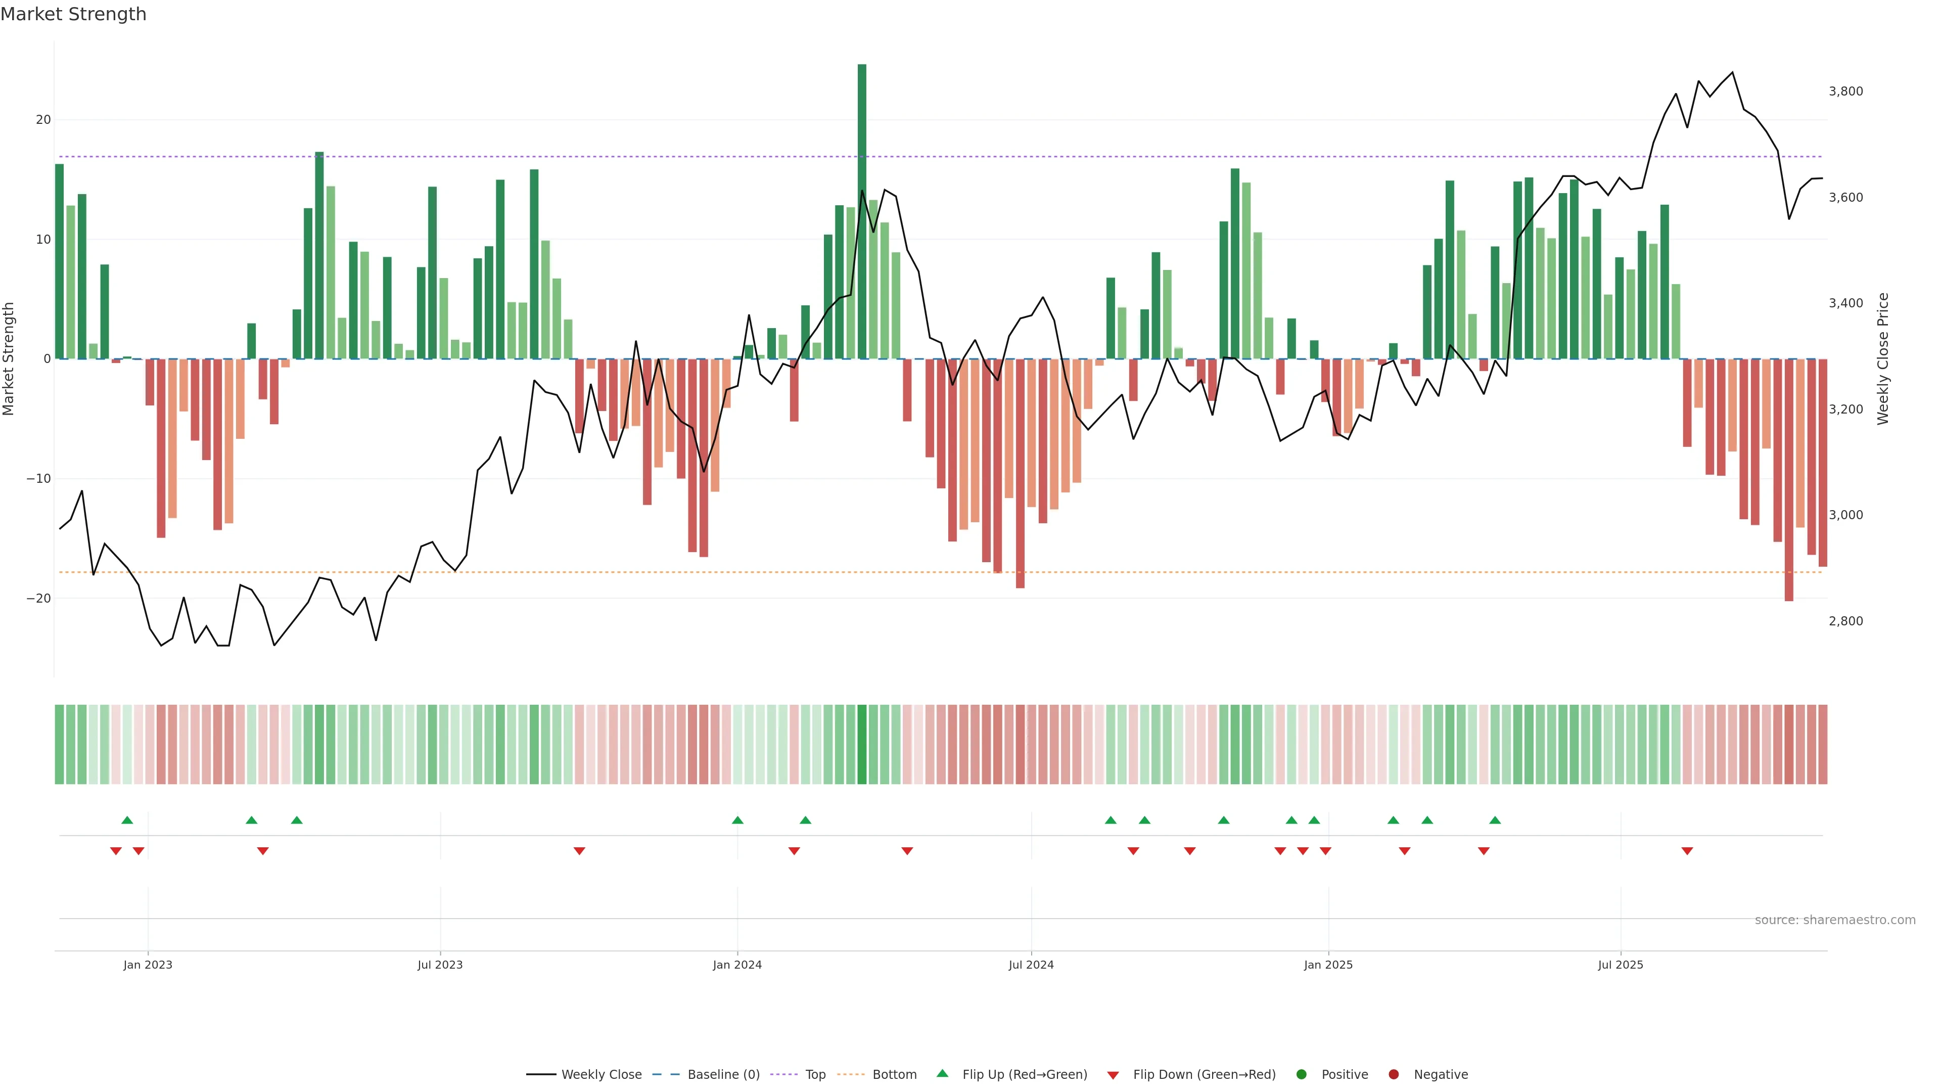The width and height of the screenshot is (1941, 1092).
Task: Click the Jan 2024 x-axis label
Action: [737, 965]
